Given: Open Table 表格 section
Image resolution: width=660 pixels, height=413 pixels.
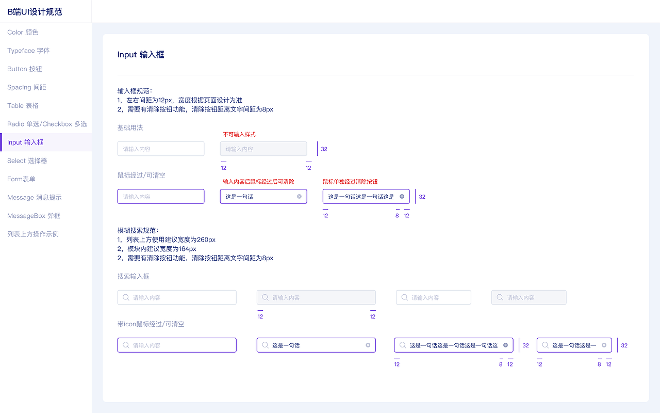Looking at the screenshot, I should pos(46,105).
